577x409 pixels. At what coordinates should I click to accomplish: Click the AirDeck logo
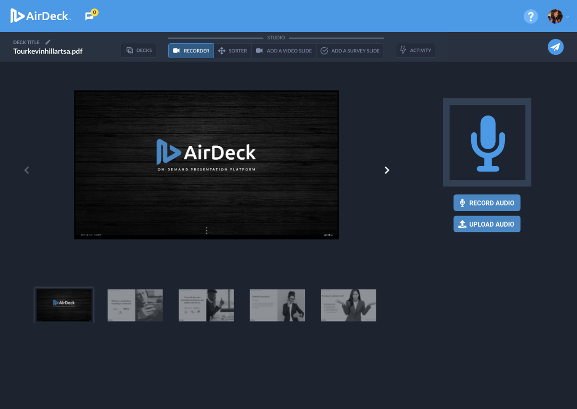click(40, 15)
